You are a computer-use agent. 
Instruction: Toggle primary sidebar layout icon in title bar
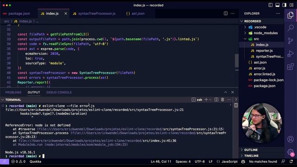[271, 5]
